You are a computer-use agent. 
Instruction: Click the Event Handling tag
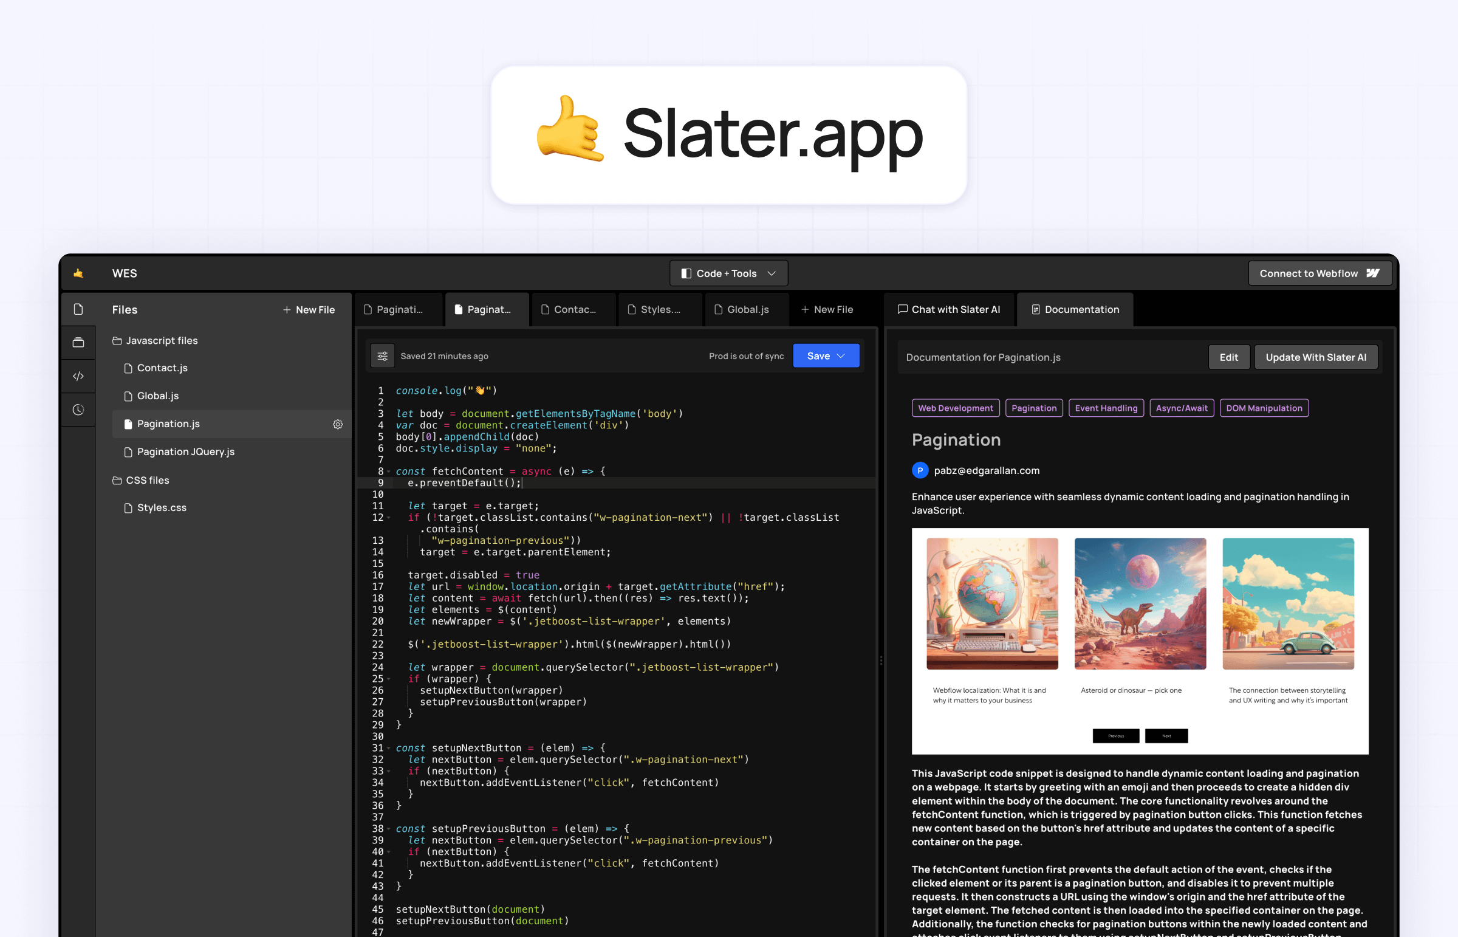tap(1106, 408)
